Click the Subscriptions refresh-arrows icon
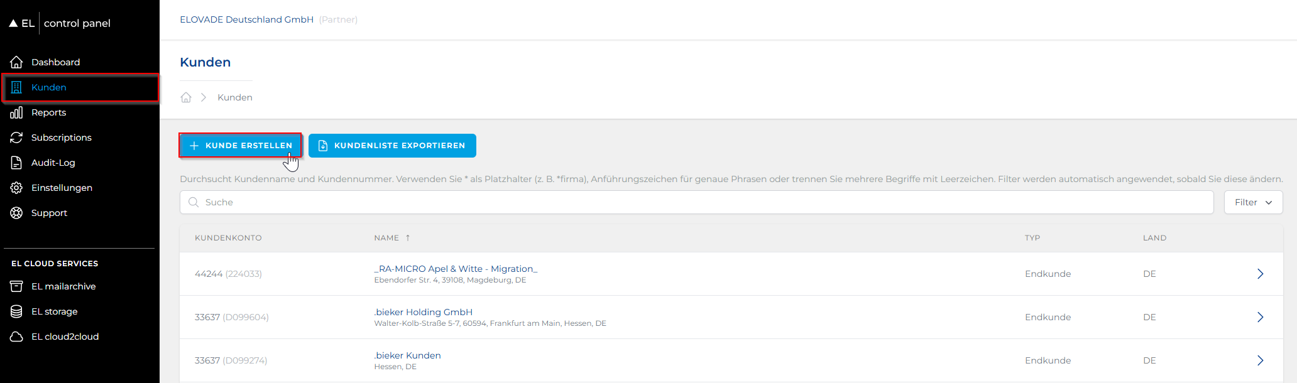 coord(17,138)
